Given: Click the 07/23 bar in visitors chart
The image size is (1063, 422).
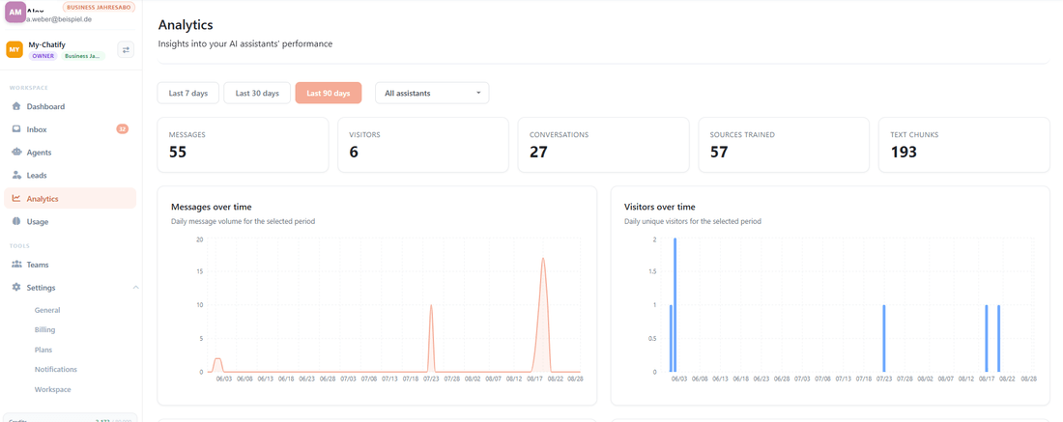Looking at the screenshot, I should pyautogui.click(x=884, y=338).
